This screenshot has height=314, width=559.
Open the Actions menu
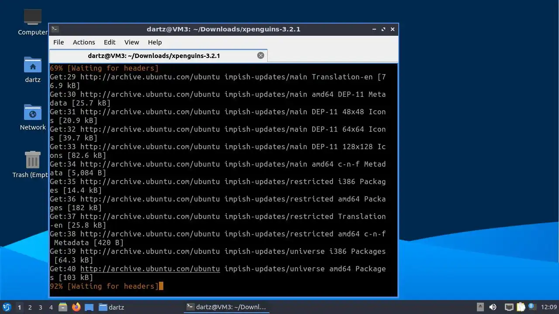(84, 42)
